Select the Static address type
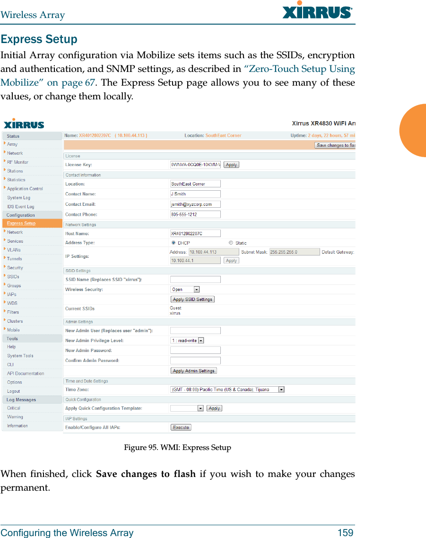Image resolution: width=426 pixels, height=538 pixels. (231, 242)
